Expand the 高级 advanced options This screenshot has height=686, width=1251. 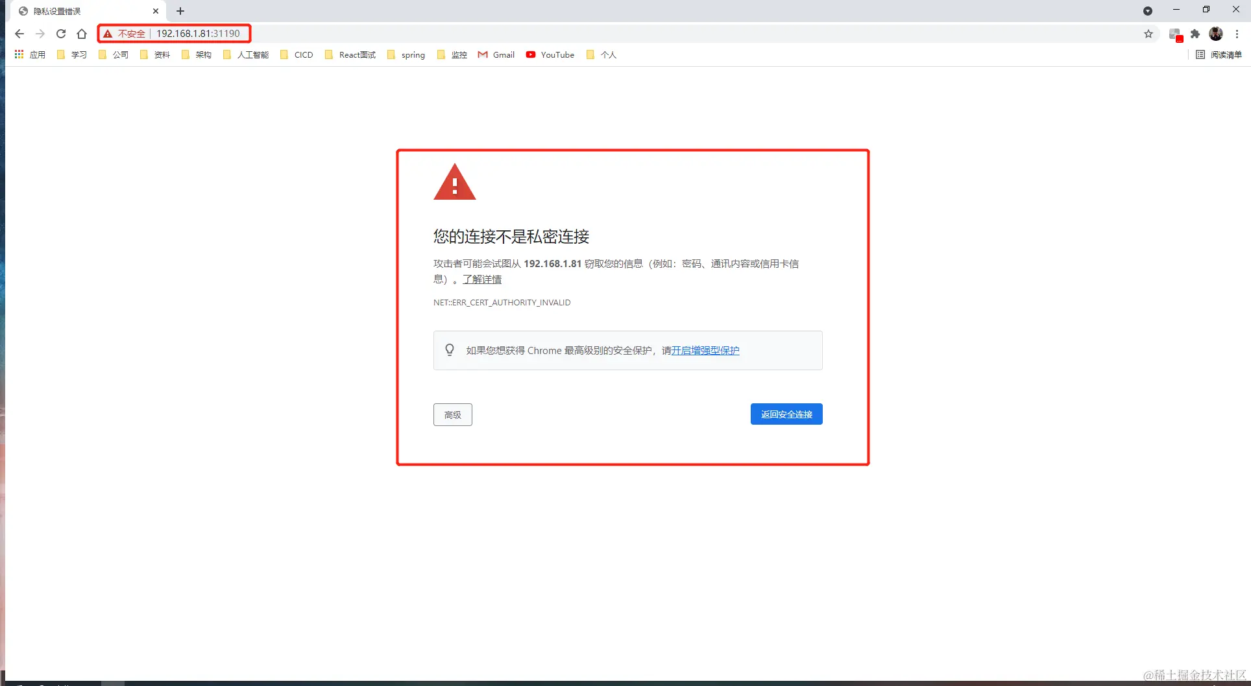pyautogui.click(x=452, y=414)
